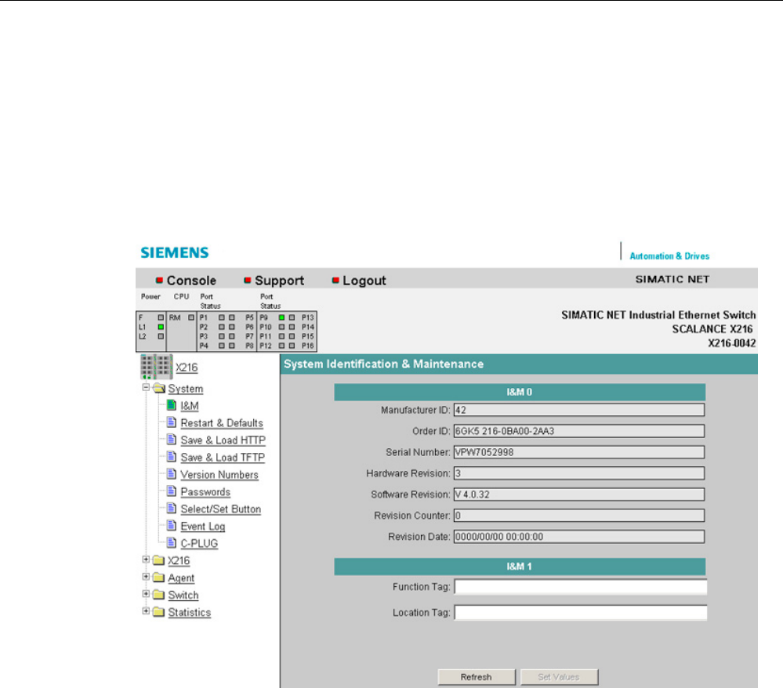Click the I&M page icon
This screenshot has height=688, width=783.
172,405
